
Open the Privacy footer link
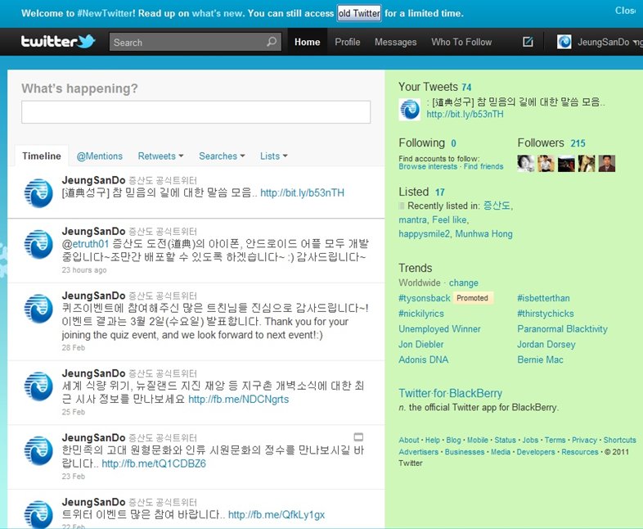[x=584, y=440]
